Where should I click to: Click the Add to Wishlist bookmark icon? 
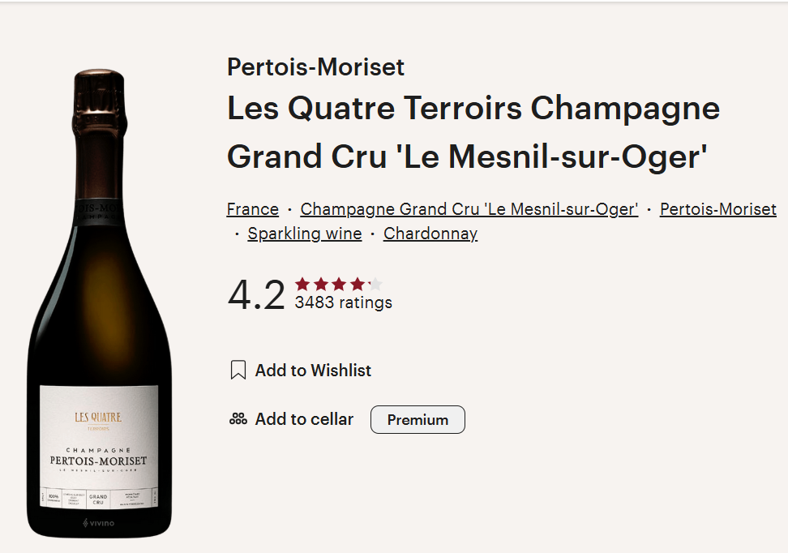tap(238, 370)
